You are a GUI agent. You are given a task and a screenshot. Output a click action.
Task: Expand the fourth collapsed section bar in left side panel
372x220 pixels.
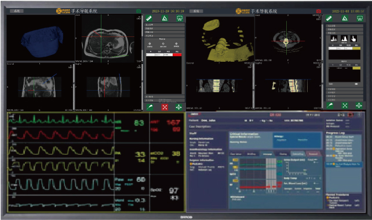(x=165, y=36)
